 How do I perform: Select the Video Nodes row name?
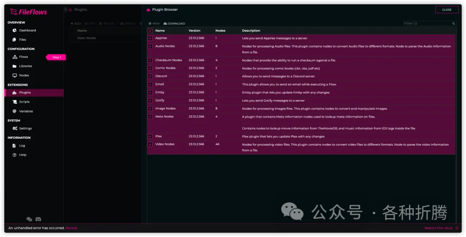tap(165, 144)
